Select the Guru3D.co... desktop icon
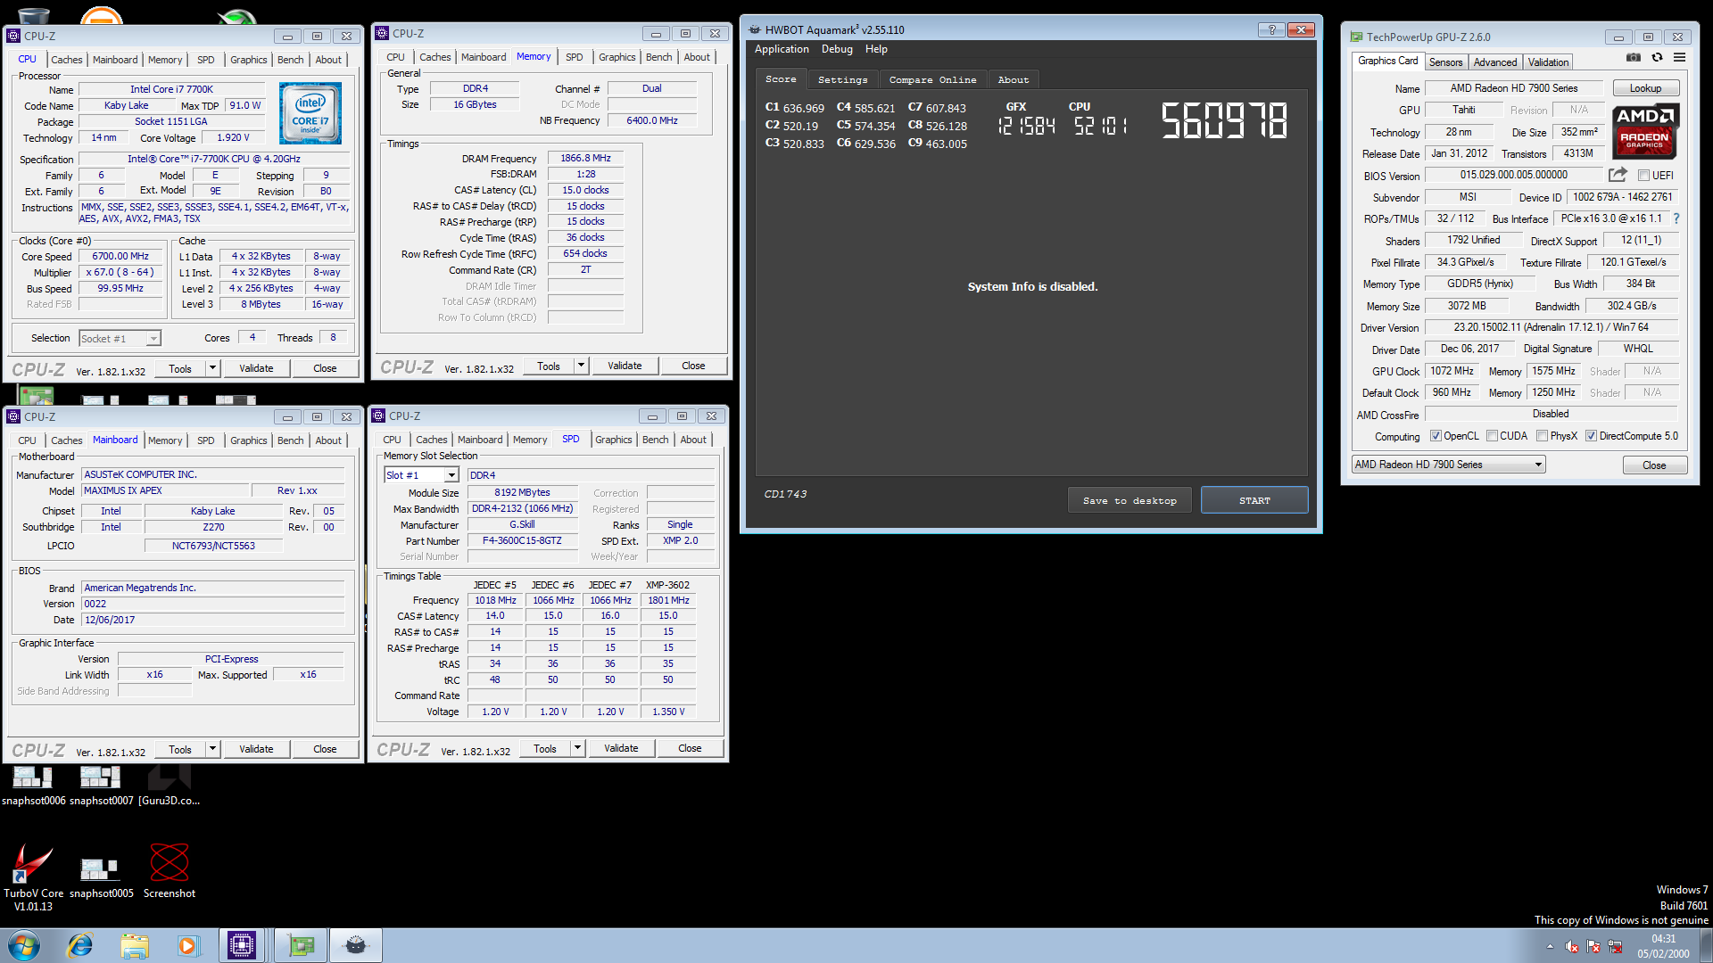The height and width of the screenshot is (963, 1713). tap(170, 785)
